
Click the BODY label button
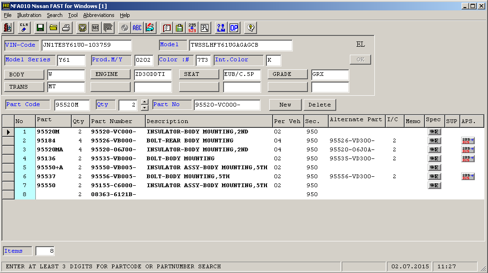24,74
